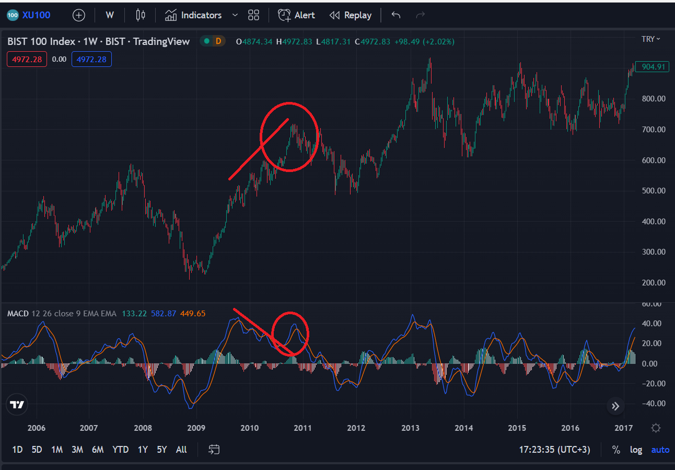Click the red 4972.28 sell price box

point(27,59)
